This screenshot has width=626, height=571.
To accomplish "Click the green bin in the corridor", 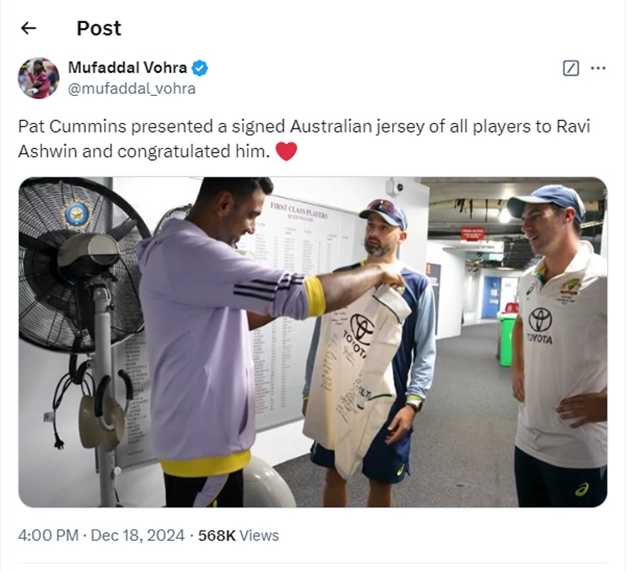I will (x=507, y=340).
